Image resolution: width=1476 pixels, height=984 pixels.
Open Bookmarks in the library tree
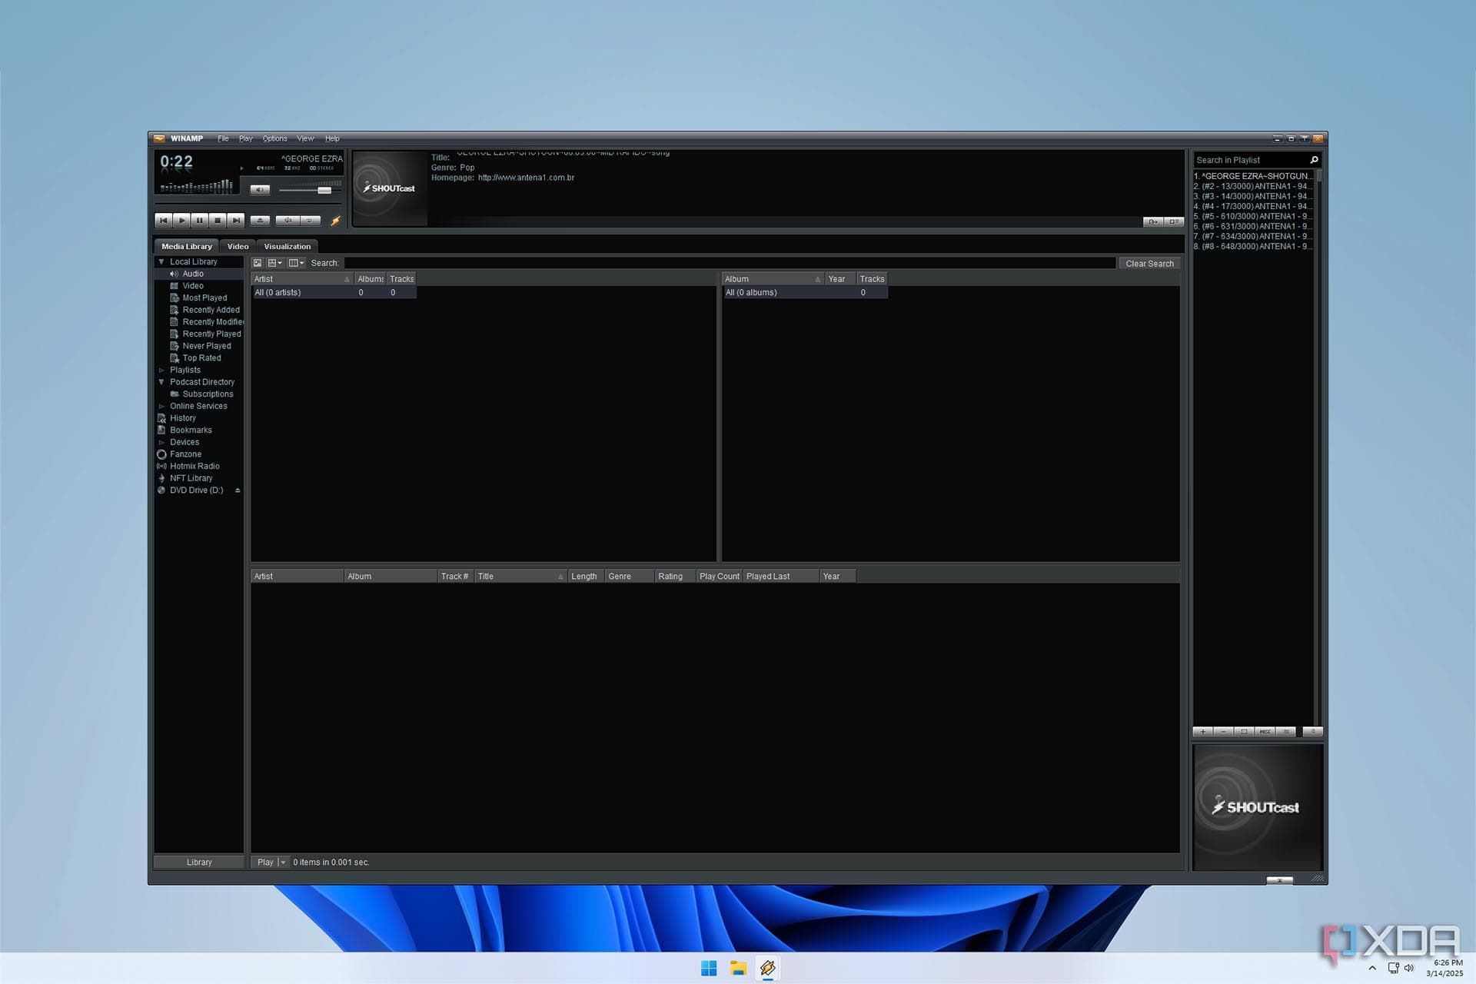tap(191, 430)
